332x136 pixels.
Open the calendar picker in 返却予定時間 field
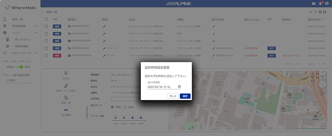[179, 87]
